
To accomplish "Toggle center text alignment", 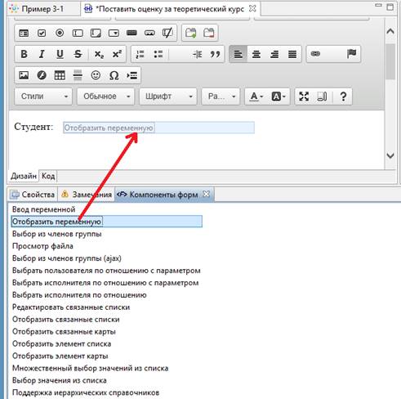I will 256,54.
